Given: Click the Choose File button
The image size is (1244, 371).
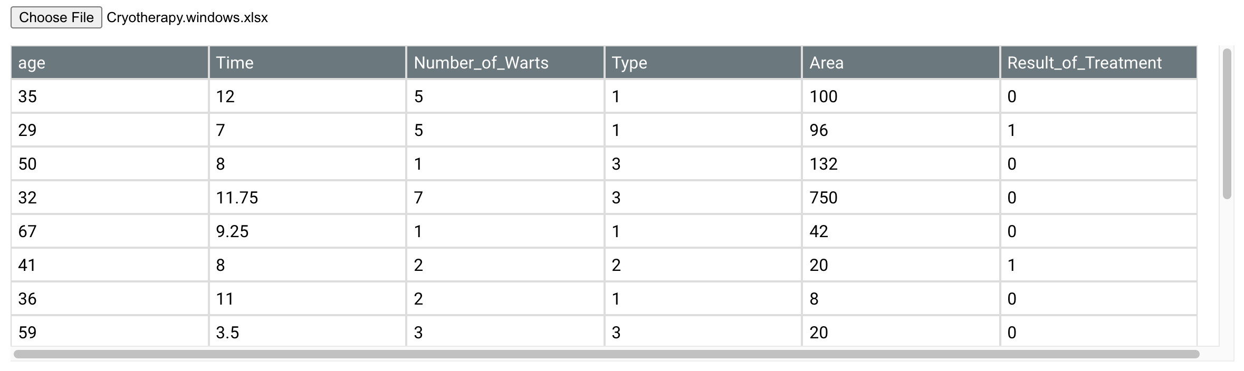Looking at the screenshot, I should click(55, 17).
